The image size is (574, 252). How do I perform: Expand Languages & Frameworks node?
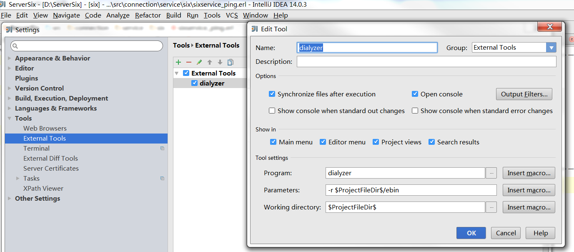click(10, 108)
